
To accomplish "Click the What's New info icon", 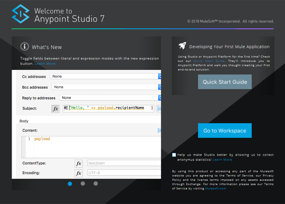I will pos(24,46).
